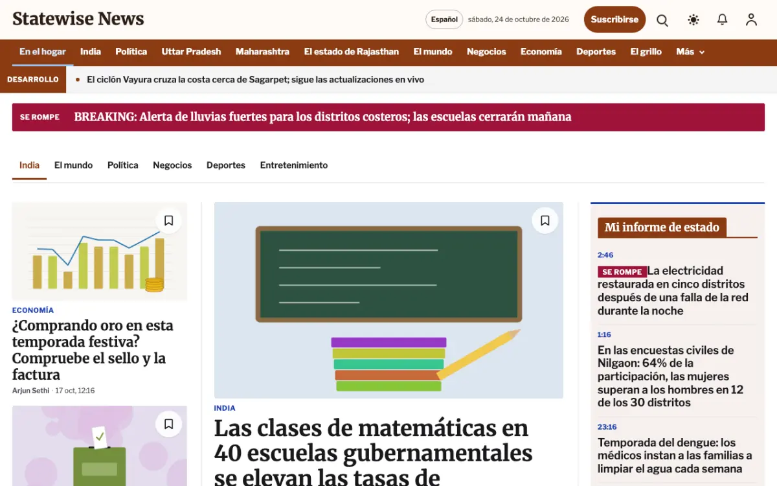
Task: Open Negocios in main navigation bar
Action: (x=486, y=52)
